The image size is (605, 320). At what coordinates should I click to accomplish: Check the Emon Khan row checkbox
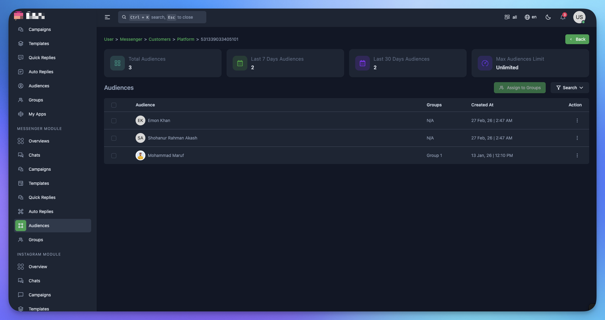[114, 121]
